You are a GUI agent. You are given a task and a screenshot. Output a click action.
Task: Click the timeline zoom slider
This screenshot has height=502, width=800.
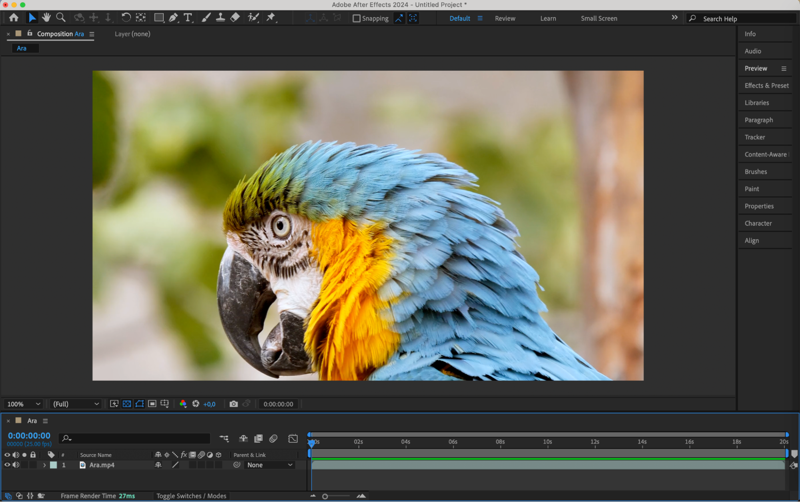coord(325,496)
